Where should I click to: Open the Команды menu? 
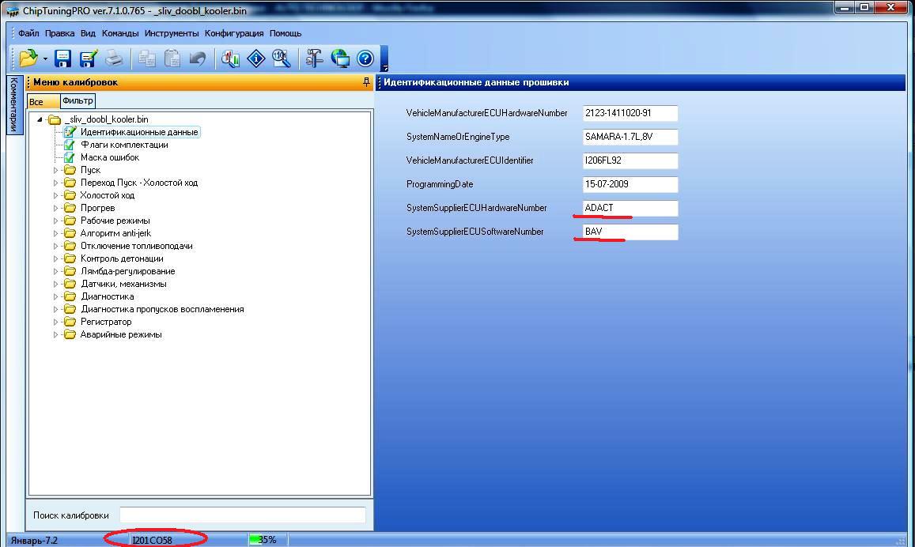[x=120, y=33]
